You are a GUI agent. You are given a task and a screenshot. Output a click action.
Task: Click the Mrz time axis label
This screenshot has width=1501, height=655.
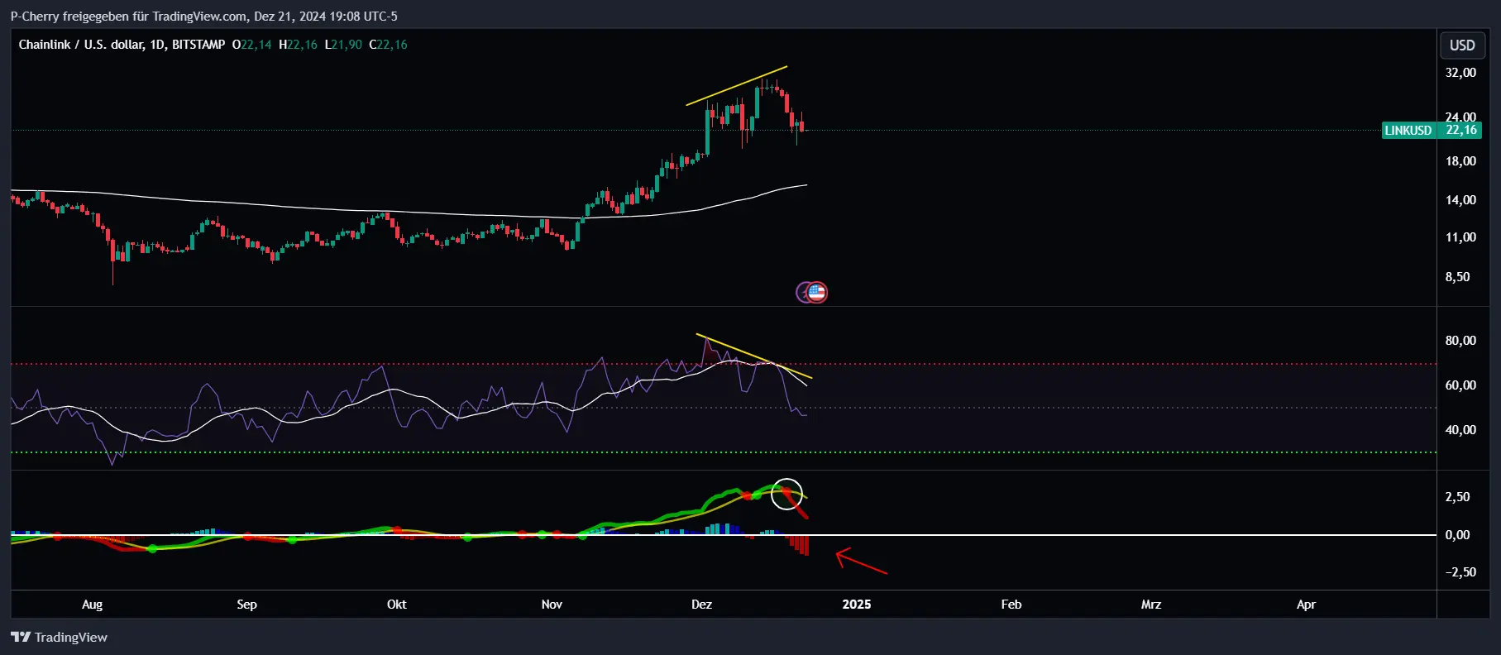pos(1151,605)
